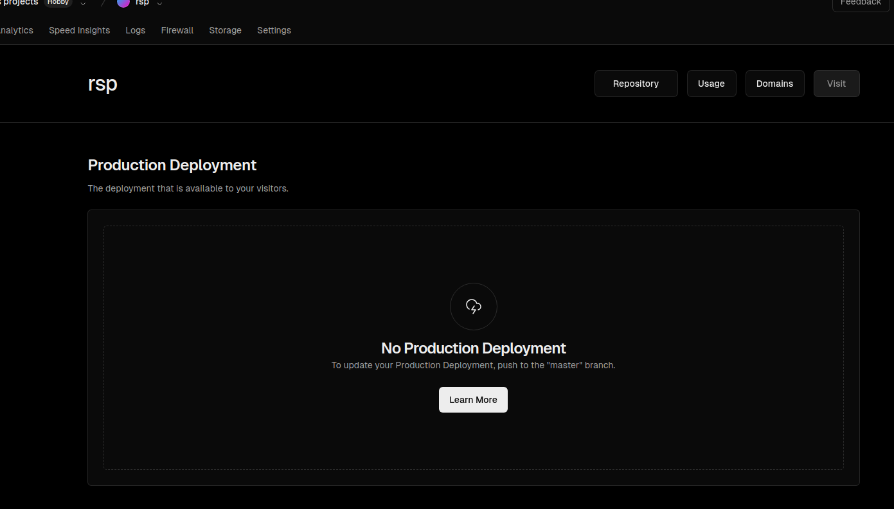Go to the Logs tab
This screenshot has width=894, height=509.
[135, 30]
